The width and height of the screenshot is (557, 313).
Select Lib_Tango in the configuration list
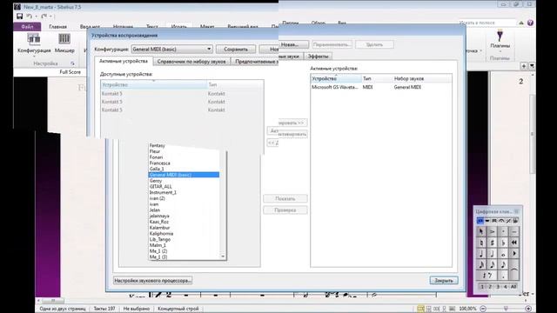[x=184, y=240]
